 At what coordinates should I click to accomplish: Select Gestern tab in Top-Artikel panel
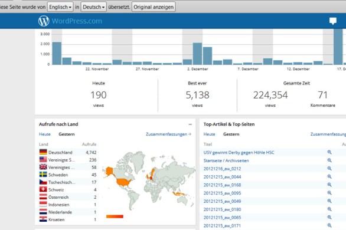231,134
